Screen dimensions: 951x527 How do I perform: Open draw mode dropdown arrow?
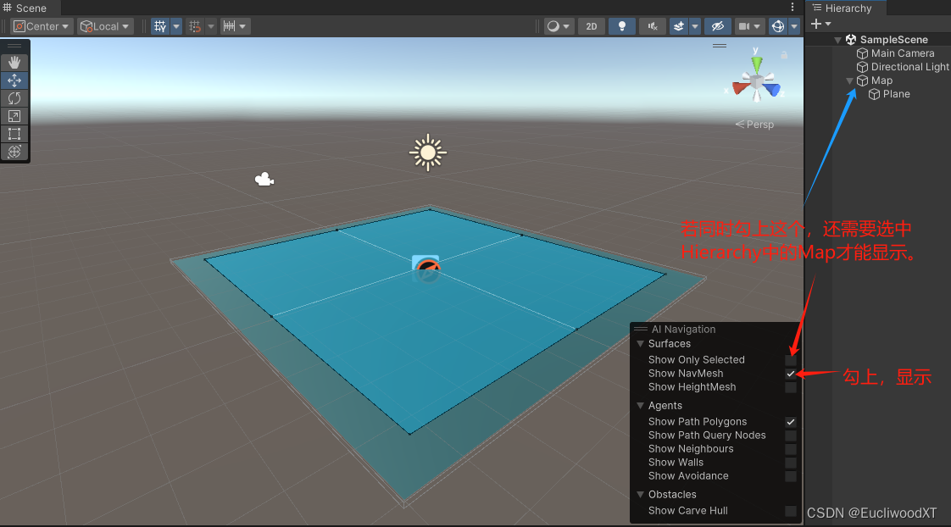coord(566,26)
